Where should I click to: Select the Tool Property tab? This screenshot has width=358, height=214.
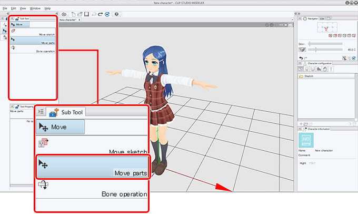point(24,106)
